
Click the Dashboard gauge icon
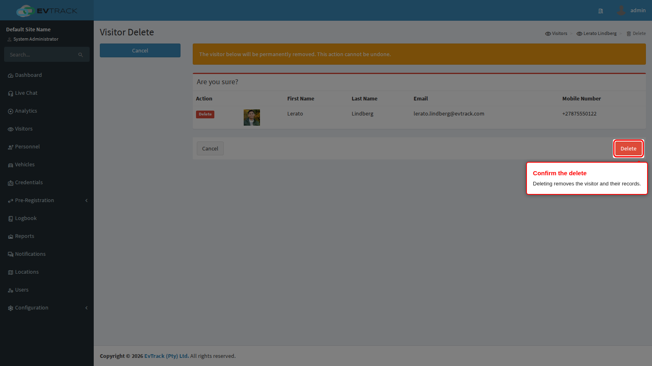pos(11,76)
